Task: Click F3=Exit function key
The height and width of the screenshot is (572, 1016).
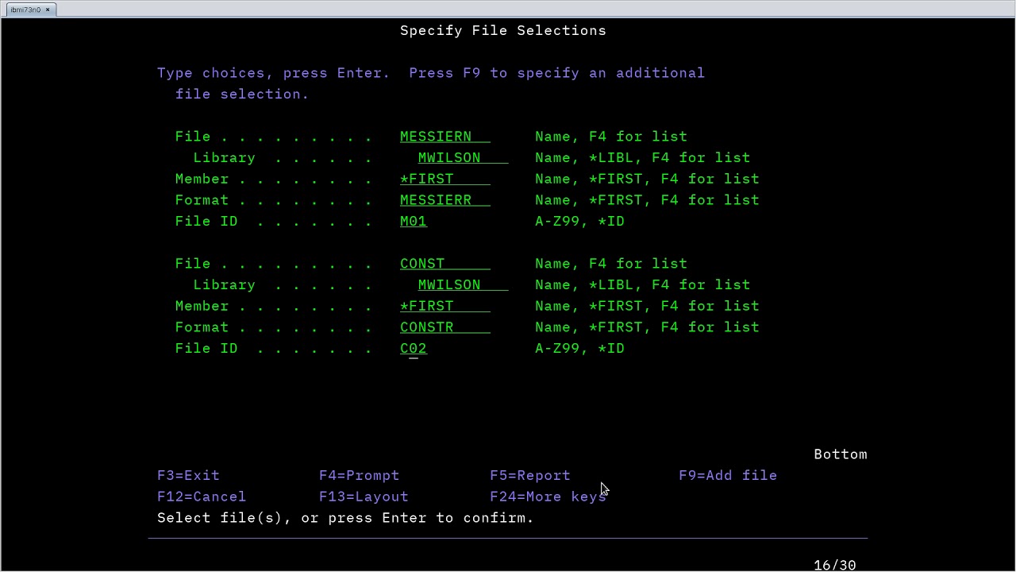Action: click(188, 476)
